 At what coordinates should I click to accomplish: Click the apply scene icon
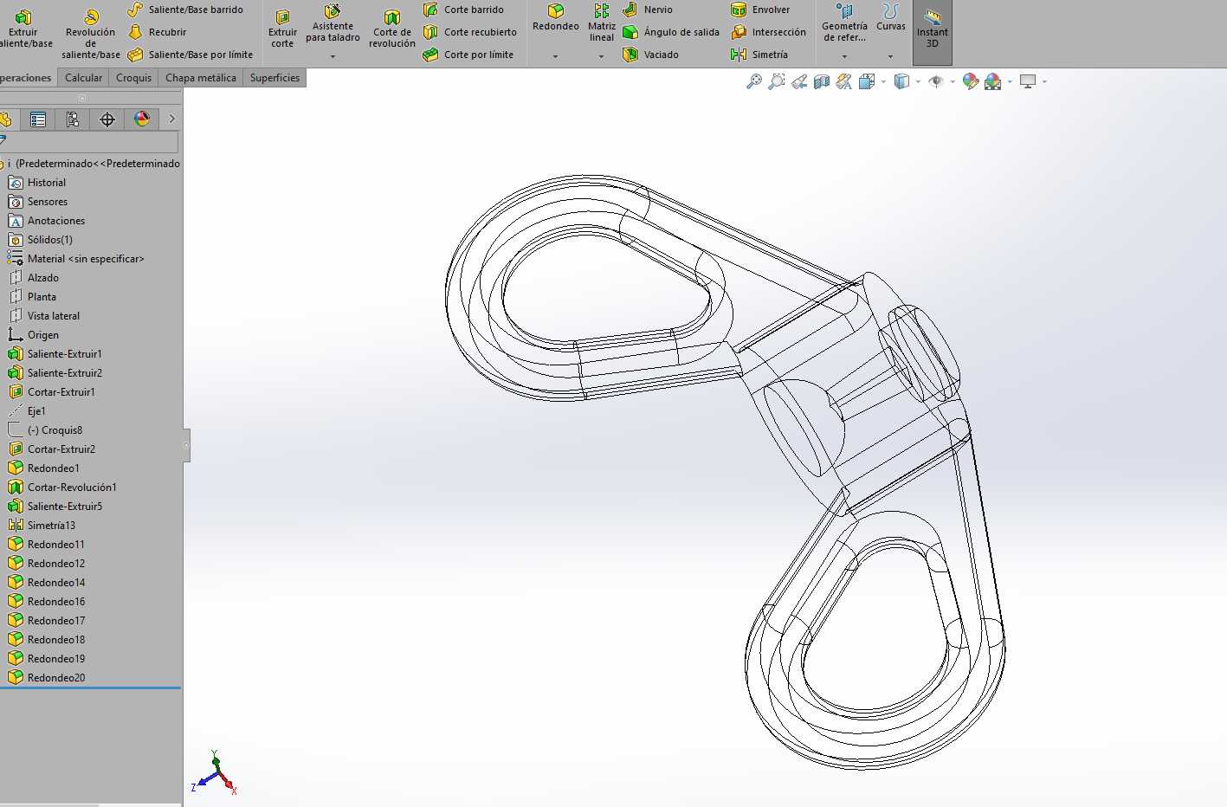click(993, 81)
